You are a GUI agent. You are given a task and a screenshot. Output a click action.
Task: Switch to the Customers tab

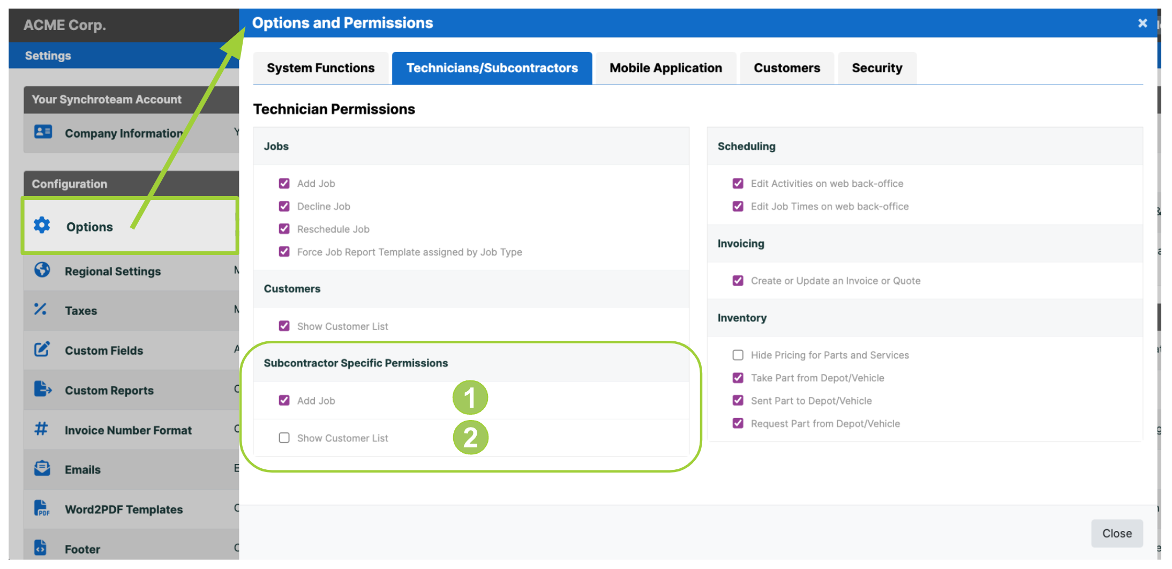787,68
